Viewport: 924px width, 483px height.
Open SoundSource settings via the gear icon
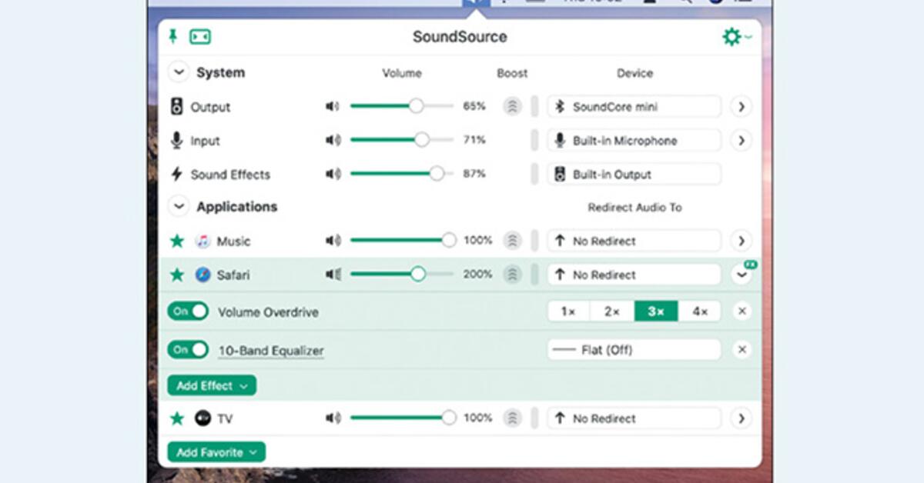point(733,35)
